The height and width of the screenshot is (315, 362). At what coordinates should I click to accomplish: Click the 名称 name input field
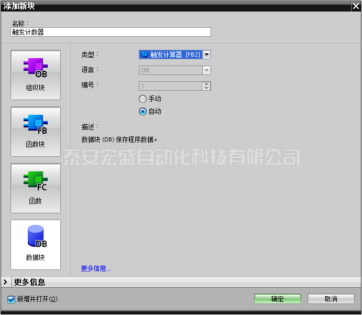(x=111, y=32)
